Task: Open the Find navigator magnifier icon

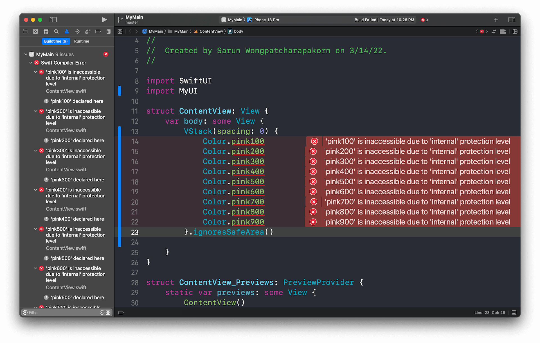Action: point(56,31)
